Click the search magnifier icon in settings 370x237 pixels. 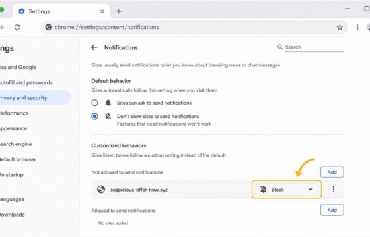(280, 47)
